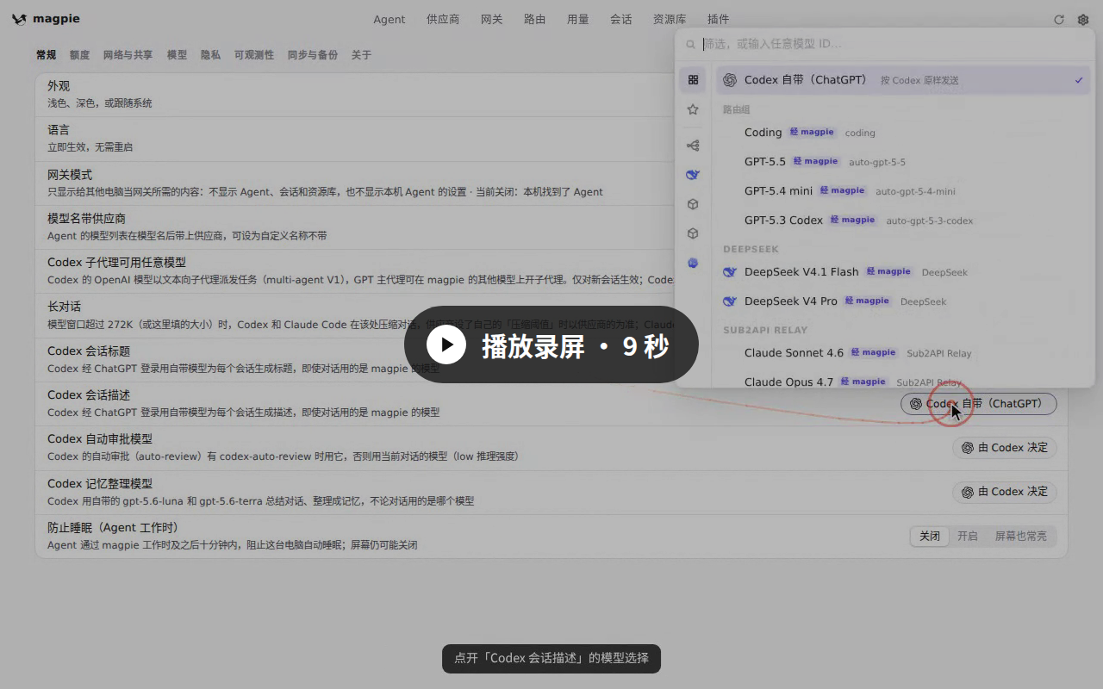1103x689 pixels.
Task: Select the blue round icon at the bottom of the picker sidebar
Action: [x=693, y=263]
